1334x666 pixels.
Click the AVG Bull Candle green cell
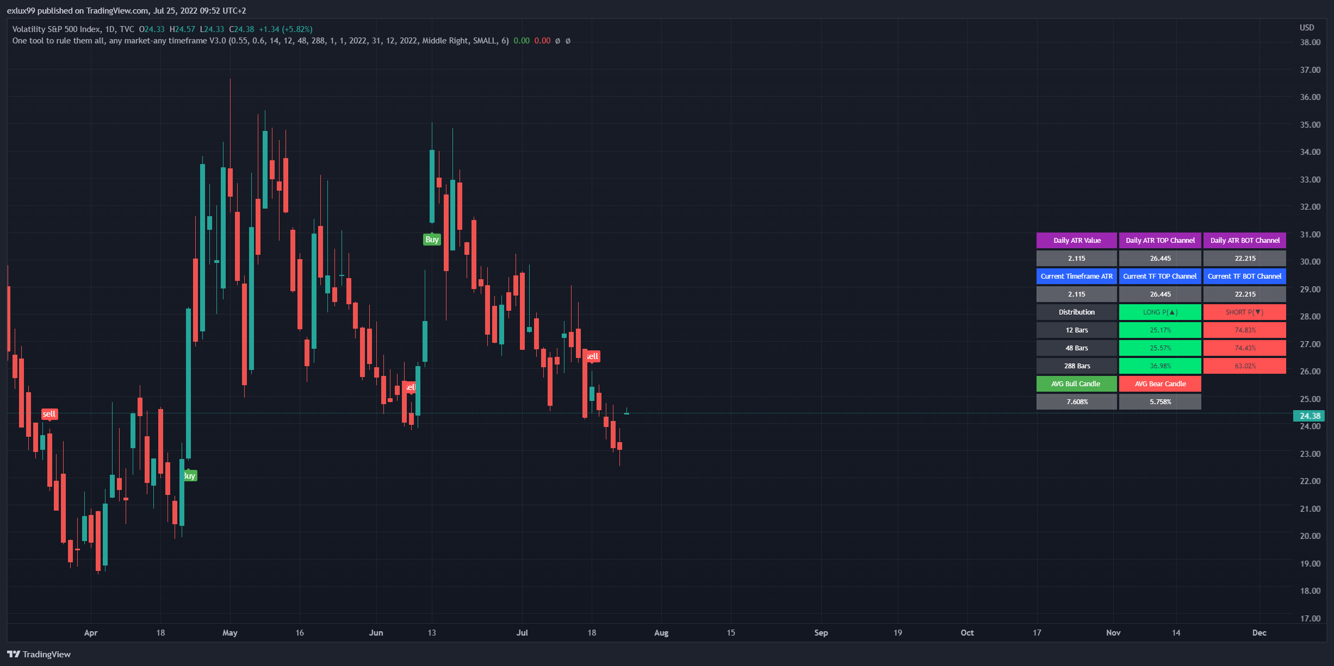(1076, 384)
